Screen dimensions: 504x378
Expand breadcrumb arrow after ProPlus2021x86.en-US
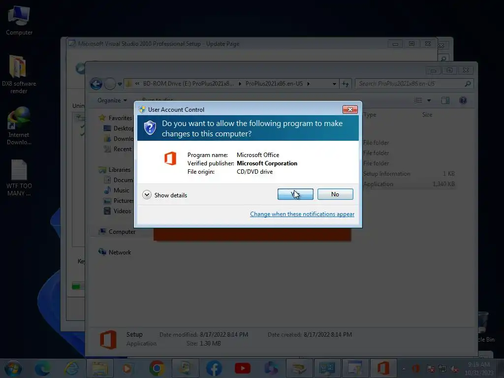pos(308,84)
